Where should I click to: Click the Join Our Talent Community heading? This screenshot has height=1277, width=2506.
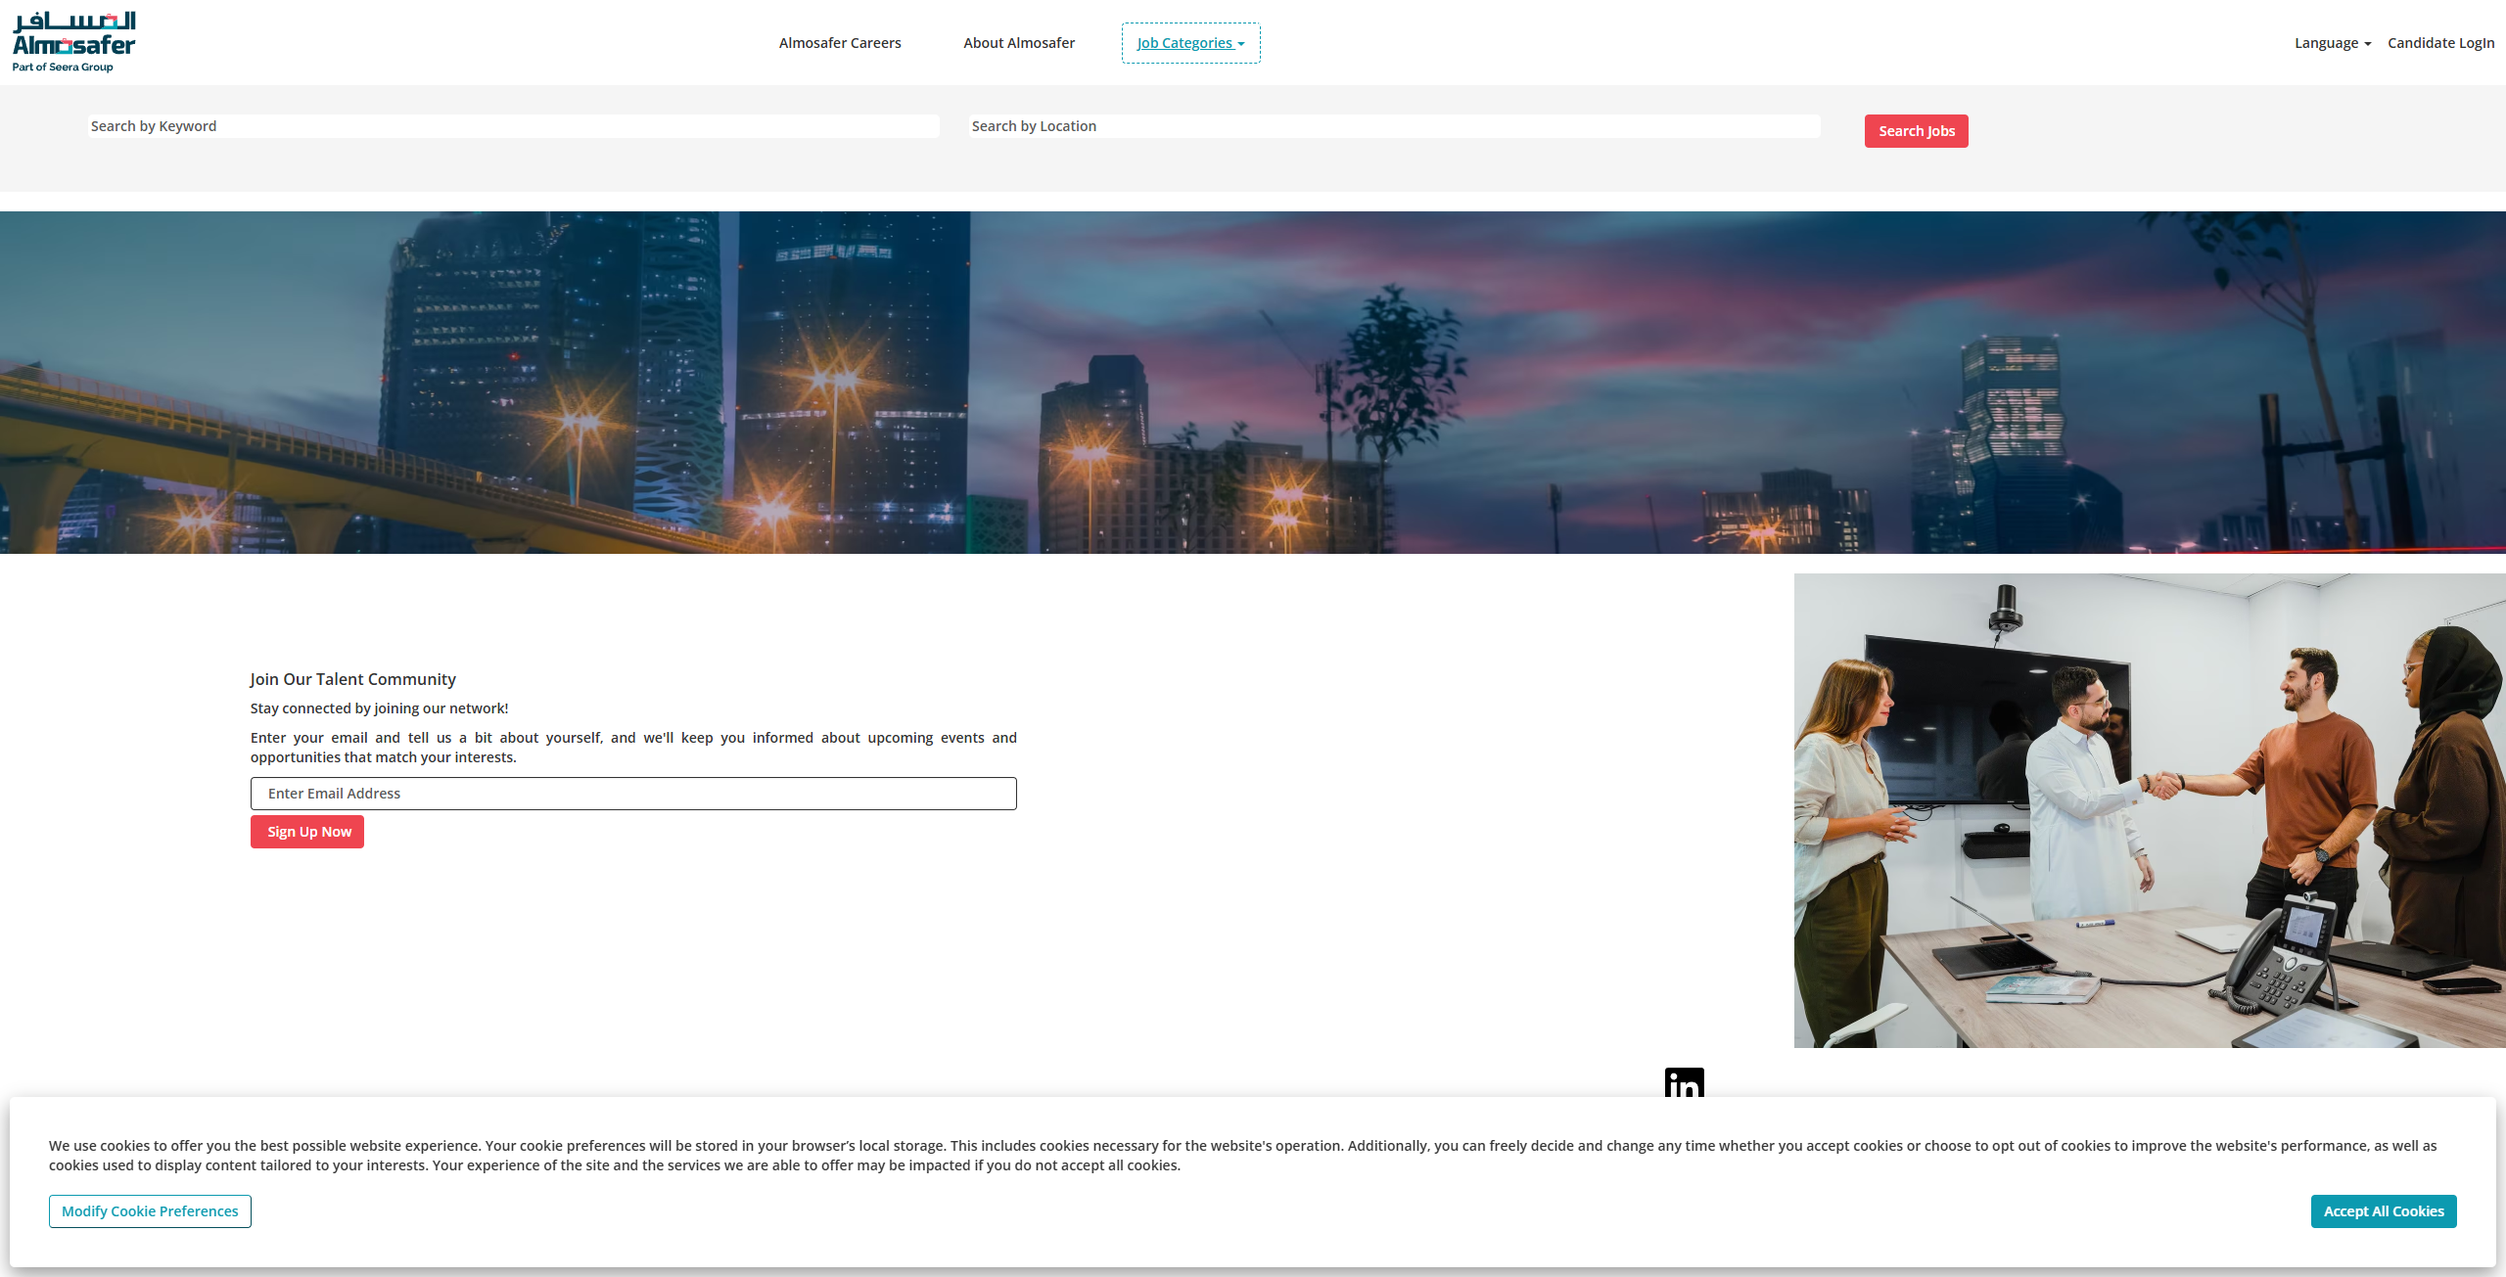352,679
